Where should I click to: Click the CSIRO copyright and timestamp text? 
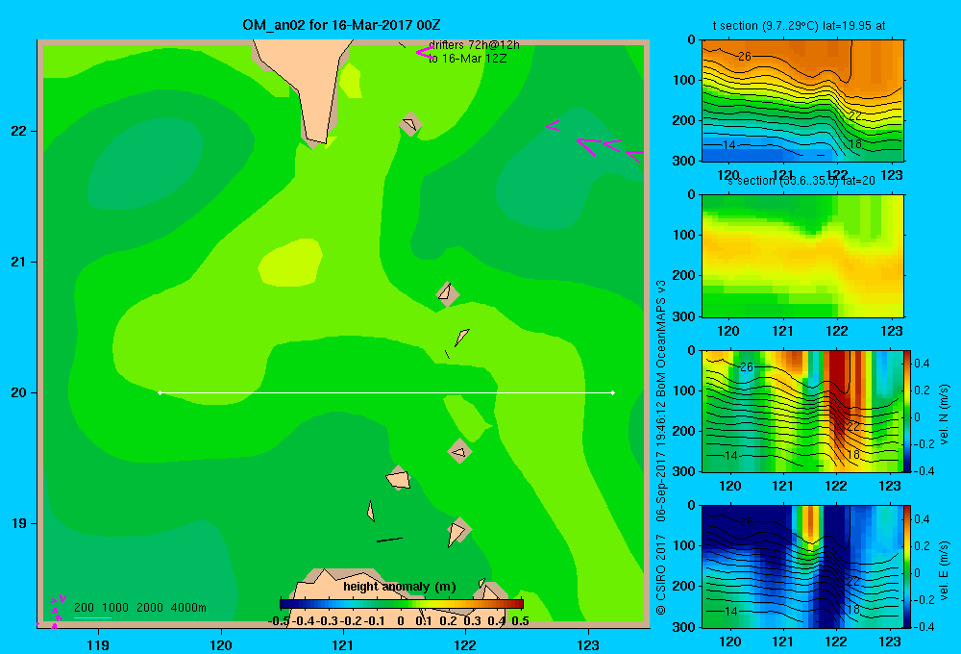click(661, 448)
